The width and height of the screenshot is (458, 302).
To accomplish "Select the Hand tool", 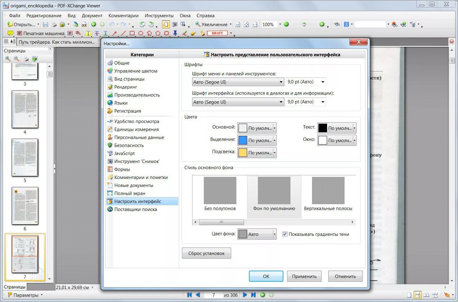I will pos(166,24).
